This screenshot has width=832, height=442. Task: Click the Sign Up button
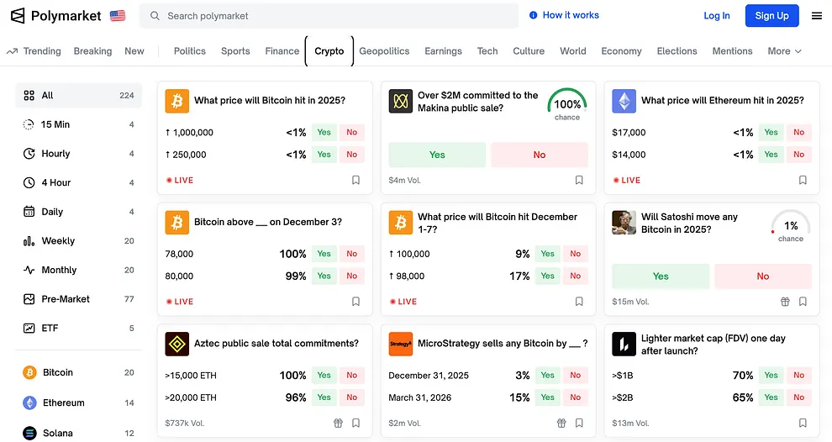(x=771, y=16)
